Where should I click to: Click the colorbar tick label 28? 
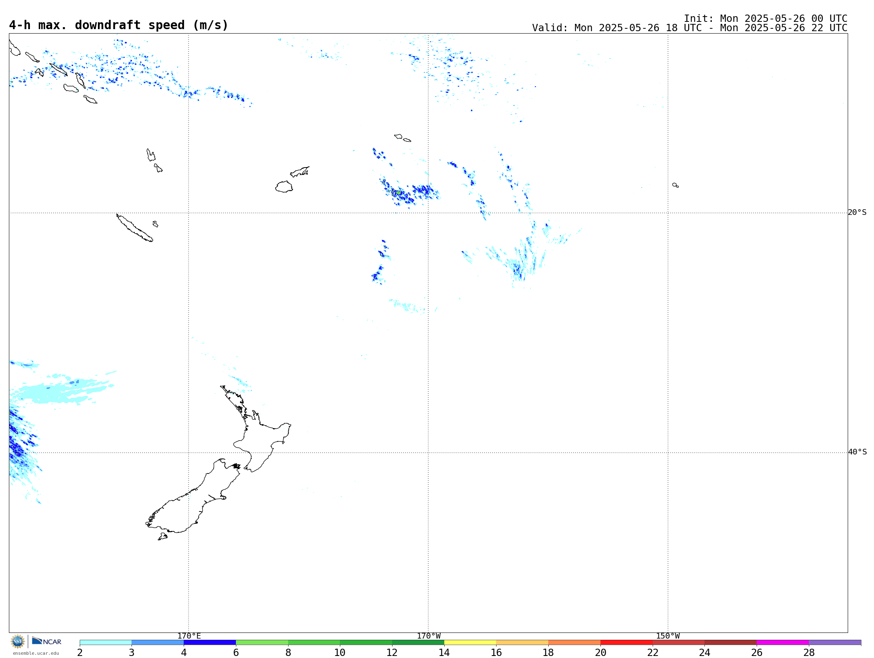[809, 653]
